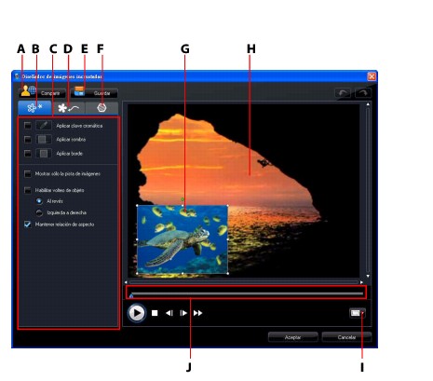Click the Compartir button

click(42, 93)
